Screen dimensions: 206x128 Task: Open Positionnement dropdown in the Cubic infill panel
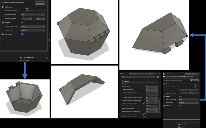click(x=33, y=30)
